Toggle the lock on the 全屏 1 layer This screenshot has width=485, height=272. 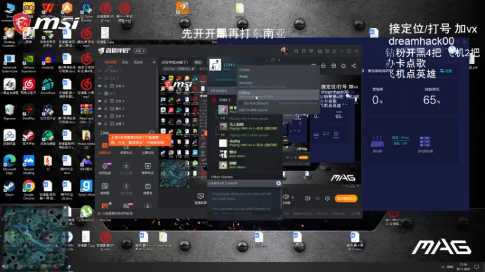point(105,124)
